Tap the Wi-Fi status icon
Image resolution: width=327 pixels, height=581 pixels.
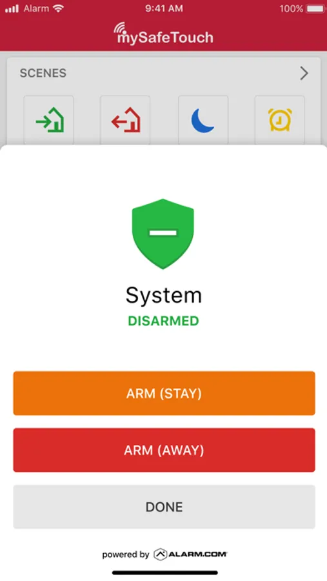pyautogui.click(x=59, y=8)
